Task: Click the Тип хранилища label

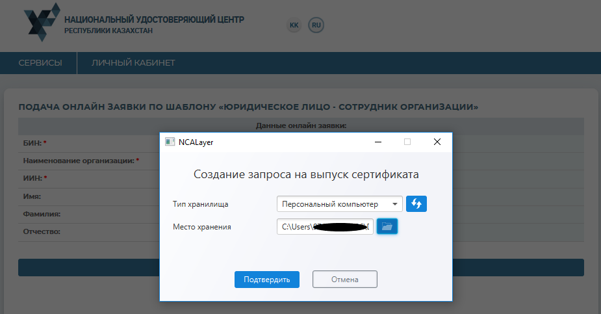Action: (200, 204)
